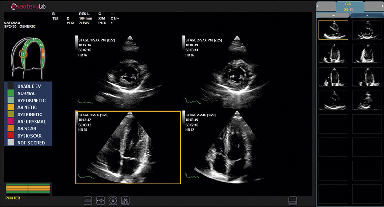This screenshot has height=207, width=384.
Task: Click the left arrow beside the tab strip
Action: click(317, 7)
